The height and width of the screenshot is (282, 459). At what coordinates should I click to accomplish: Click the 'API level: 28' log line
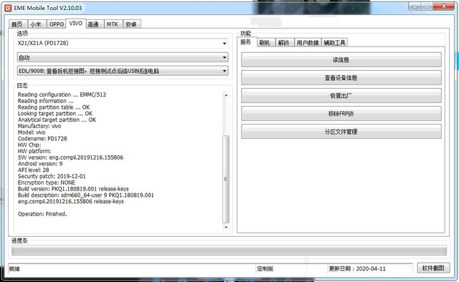click(x=34, y=170)
